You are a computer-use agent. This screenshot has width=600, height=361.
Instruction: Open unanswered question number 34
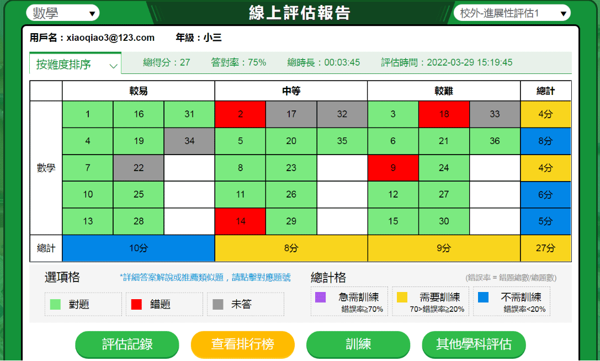point(189,141)
